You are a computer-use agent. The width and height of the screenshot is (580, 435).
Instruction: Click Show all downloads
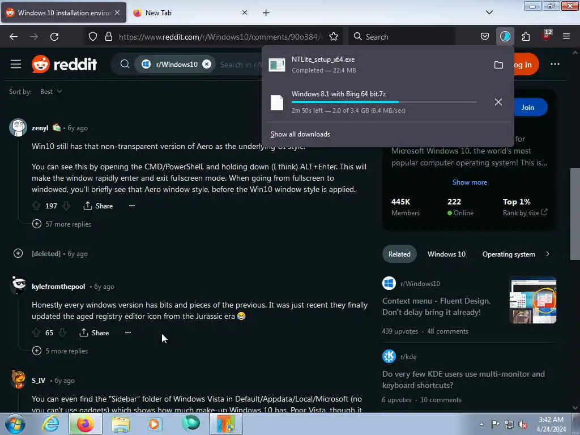(300, 134)
